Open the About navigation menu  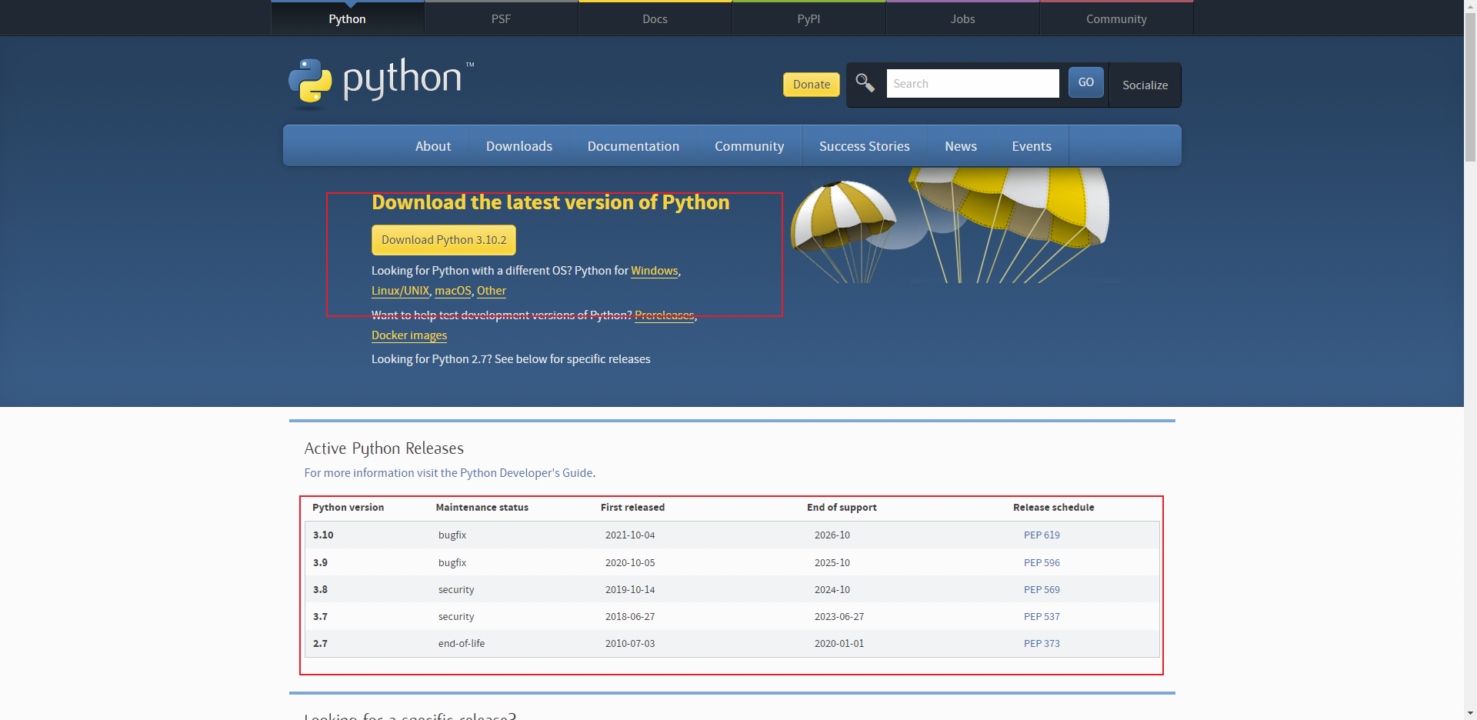point(433,146)
